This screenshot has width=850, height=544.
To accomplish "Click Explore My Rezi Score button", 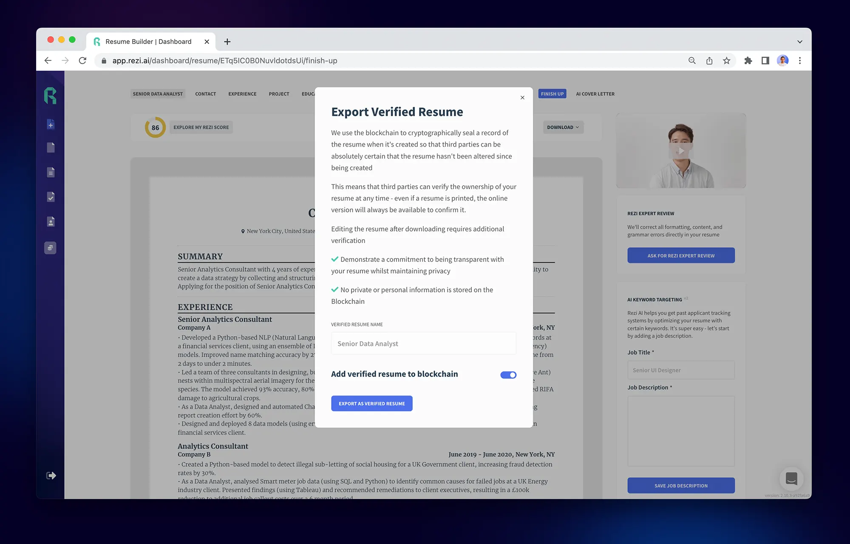I will [201, 127].
